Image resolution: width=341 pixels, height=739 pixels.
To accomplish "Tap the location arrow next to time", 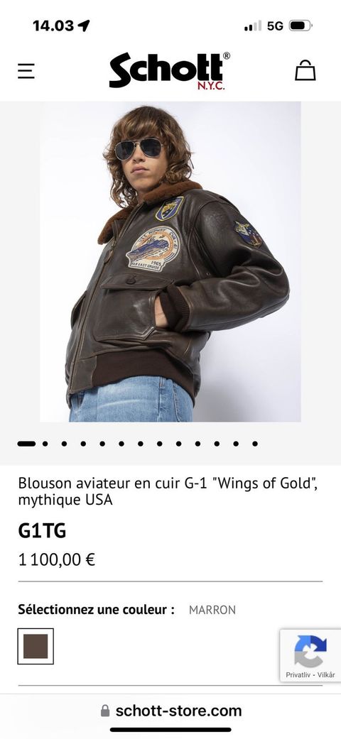I will click(x=84, y=26).
